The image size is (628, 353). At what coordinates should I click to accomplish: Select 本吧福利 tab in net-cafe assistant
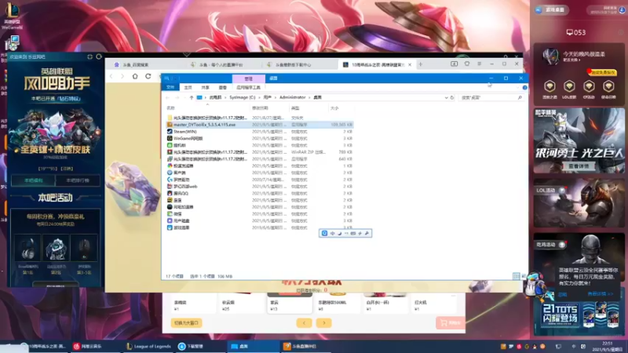pyautogui.click(x=33, y=180)
